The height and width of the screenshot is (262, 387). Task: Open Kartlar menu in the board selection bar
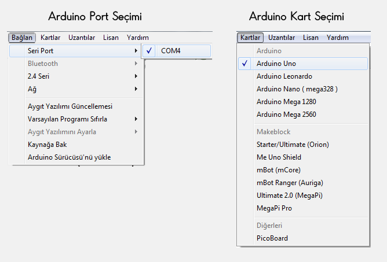[250, 38]
